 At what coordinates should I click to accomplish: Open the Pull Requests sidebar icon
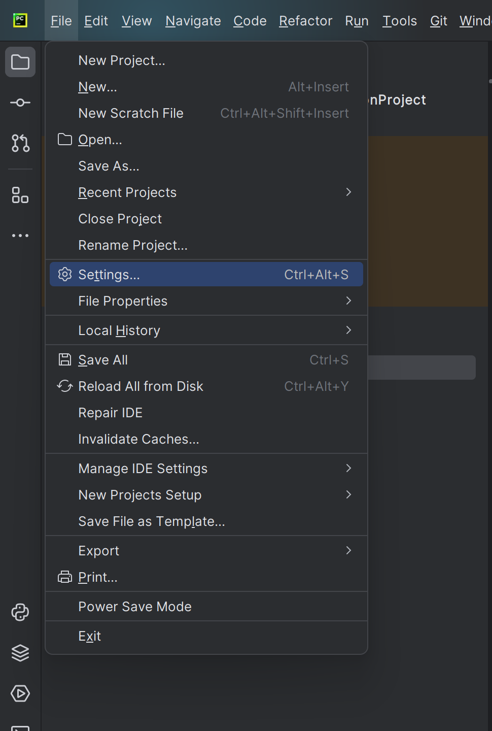[20, 143]
